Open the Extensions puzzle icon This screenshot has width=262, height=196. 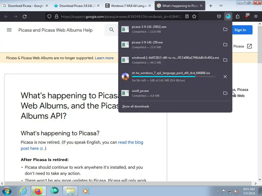pos(237,16)
